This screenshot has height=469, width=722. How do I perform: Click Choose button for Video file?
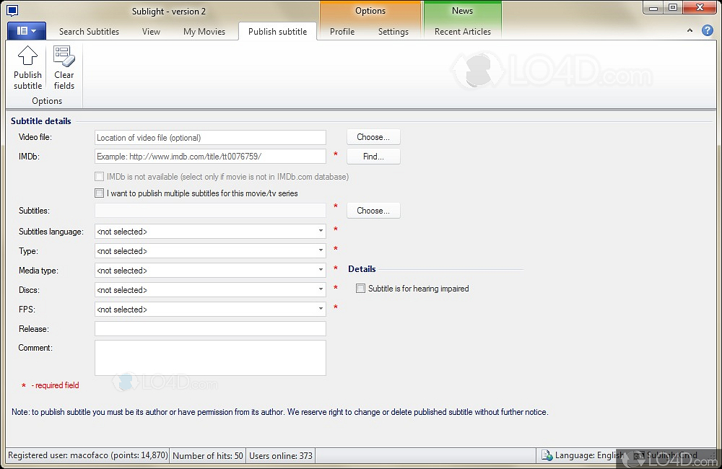pos(373,137)
